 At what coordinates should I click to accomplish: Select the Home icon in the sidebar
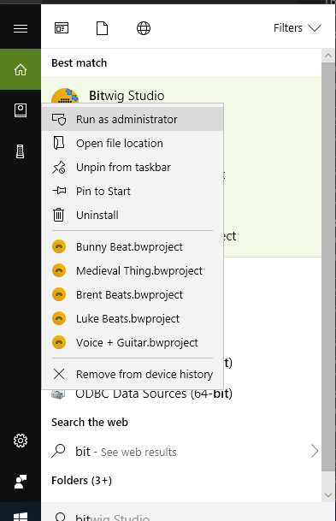click(21, 69)
